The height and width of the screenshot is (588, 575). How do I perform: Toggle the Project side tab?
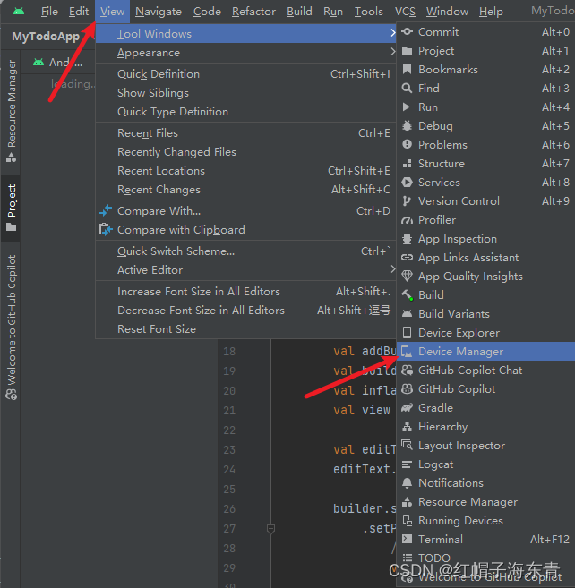(x=12, y=209)
